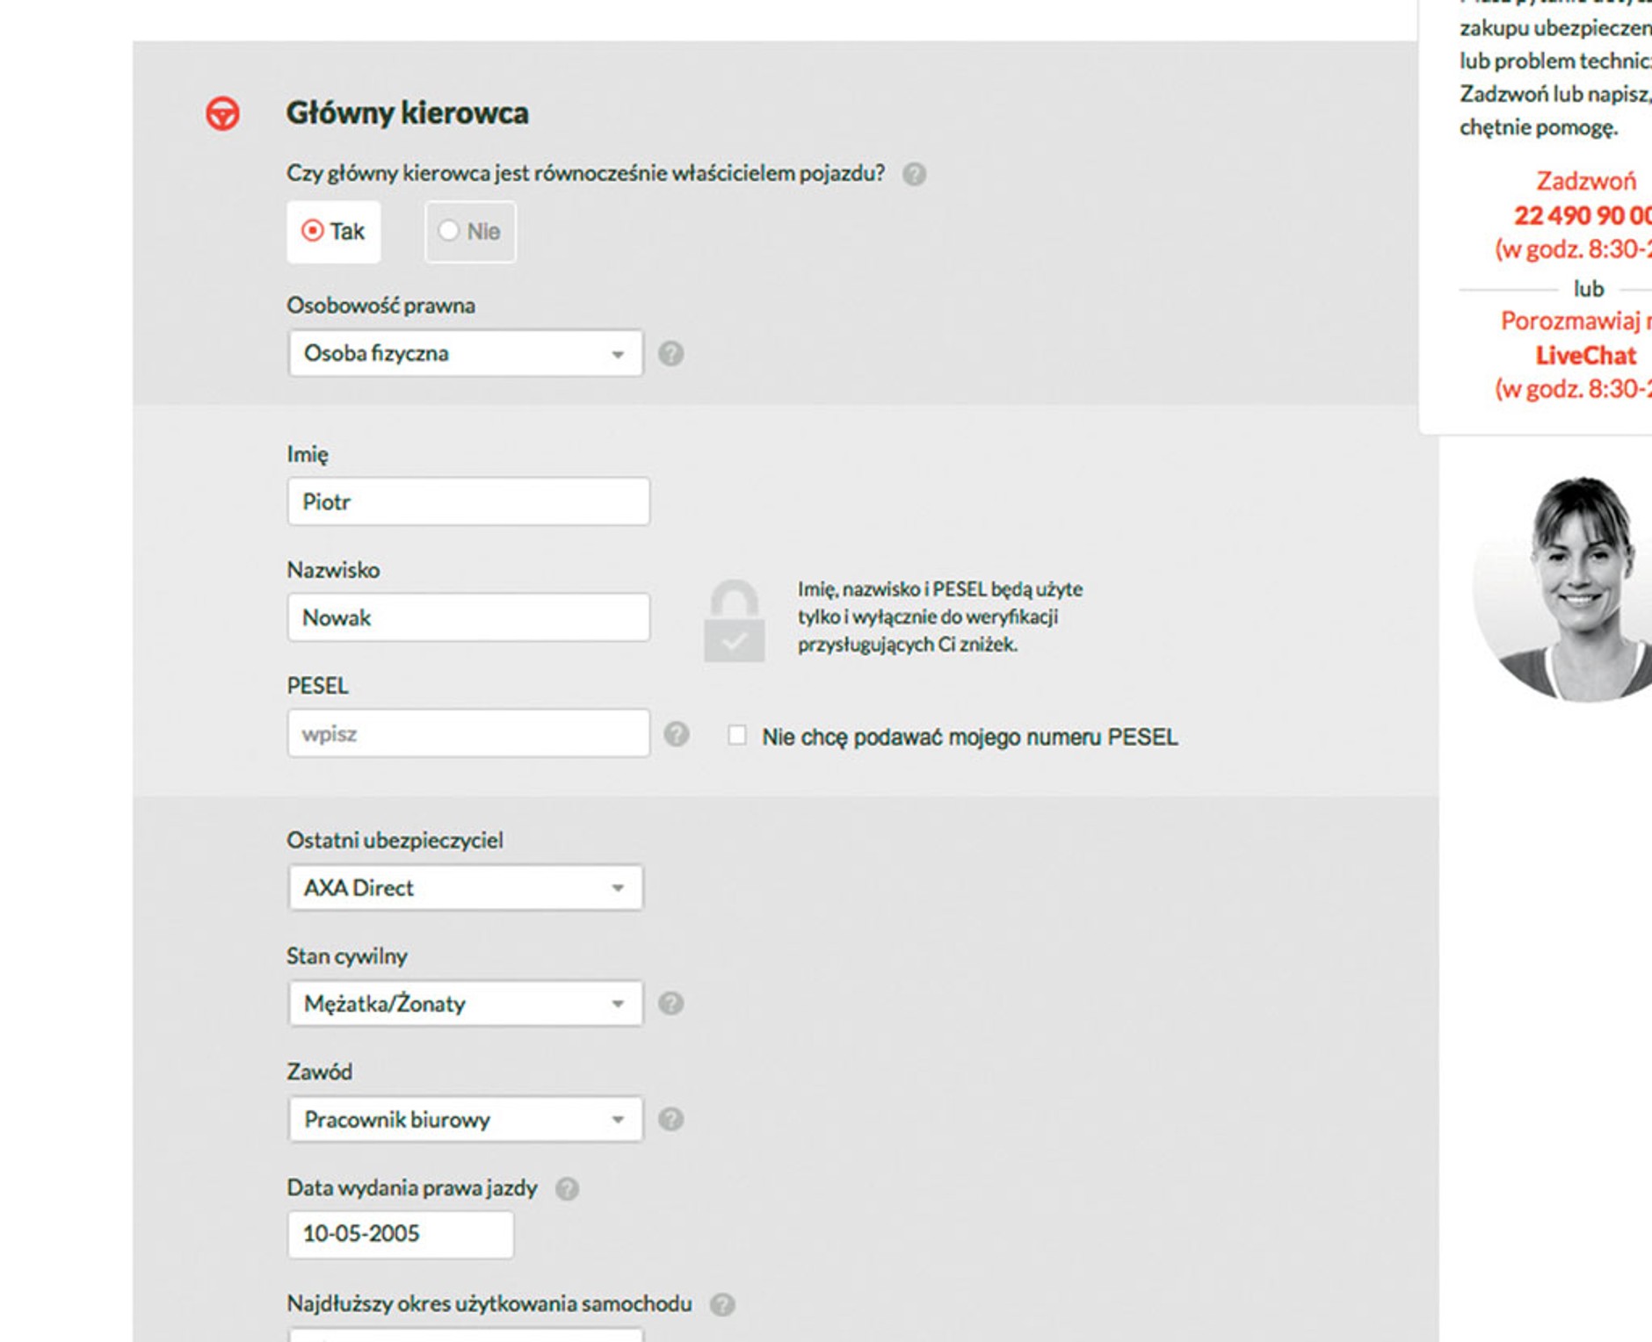Open the Pracownik biurowy occupation dropdown
1652x1342 pixels.
point(465,1120)
